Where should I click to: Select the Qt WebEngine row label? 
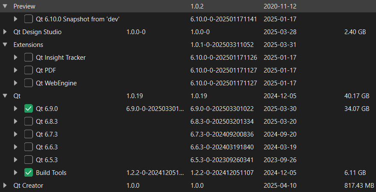click(56, 83)
